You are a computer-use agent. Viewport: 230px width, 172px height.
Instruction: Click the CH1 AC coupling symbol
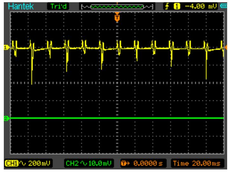[x=23, y=163]
